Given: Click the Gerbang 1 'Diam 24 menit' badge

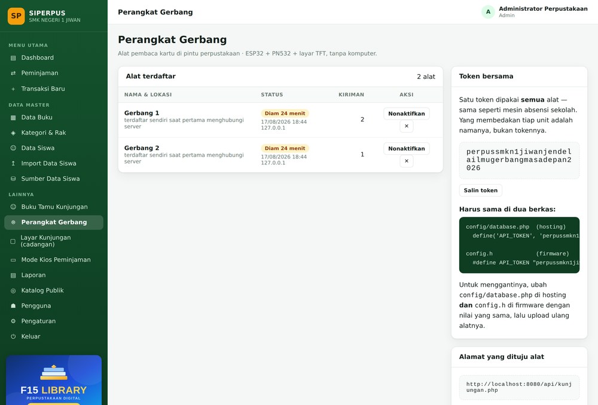Looking at the screenshot, I should click(x=285, y=113).
